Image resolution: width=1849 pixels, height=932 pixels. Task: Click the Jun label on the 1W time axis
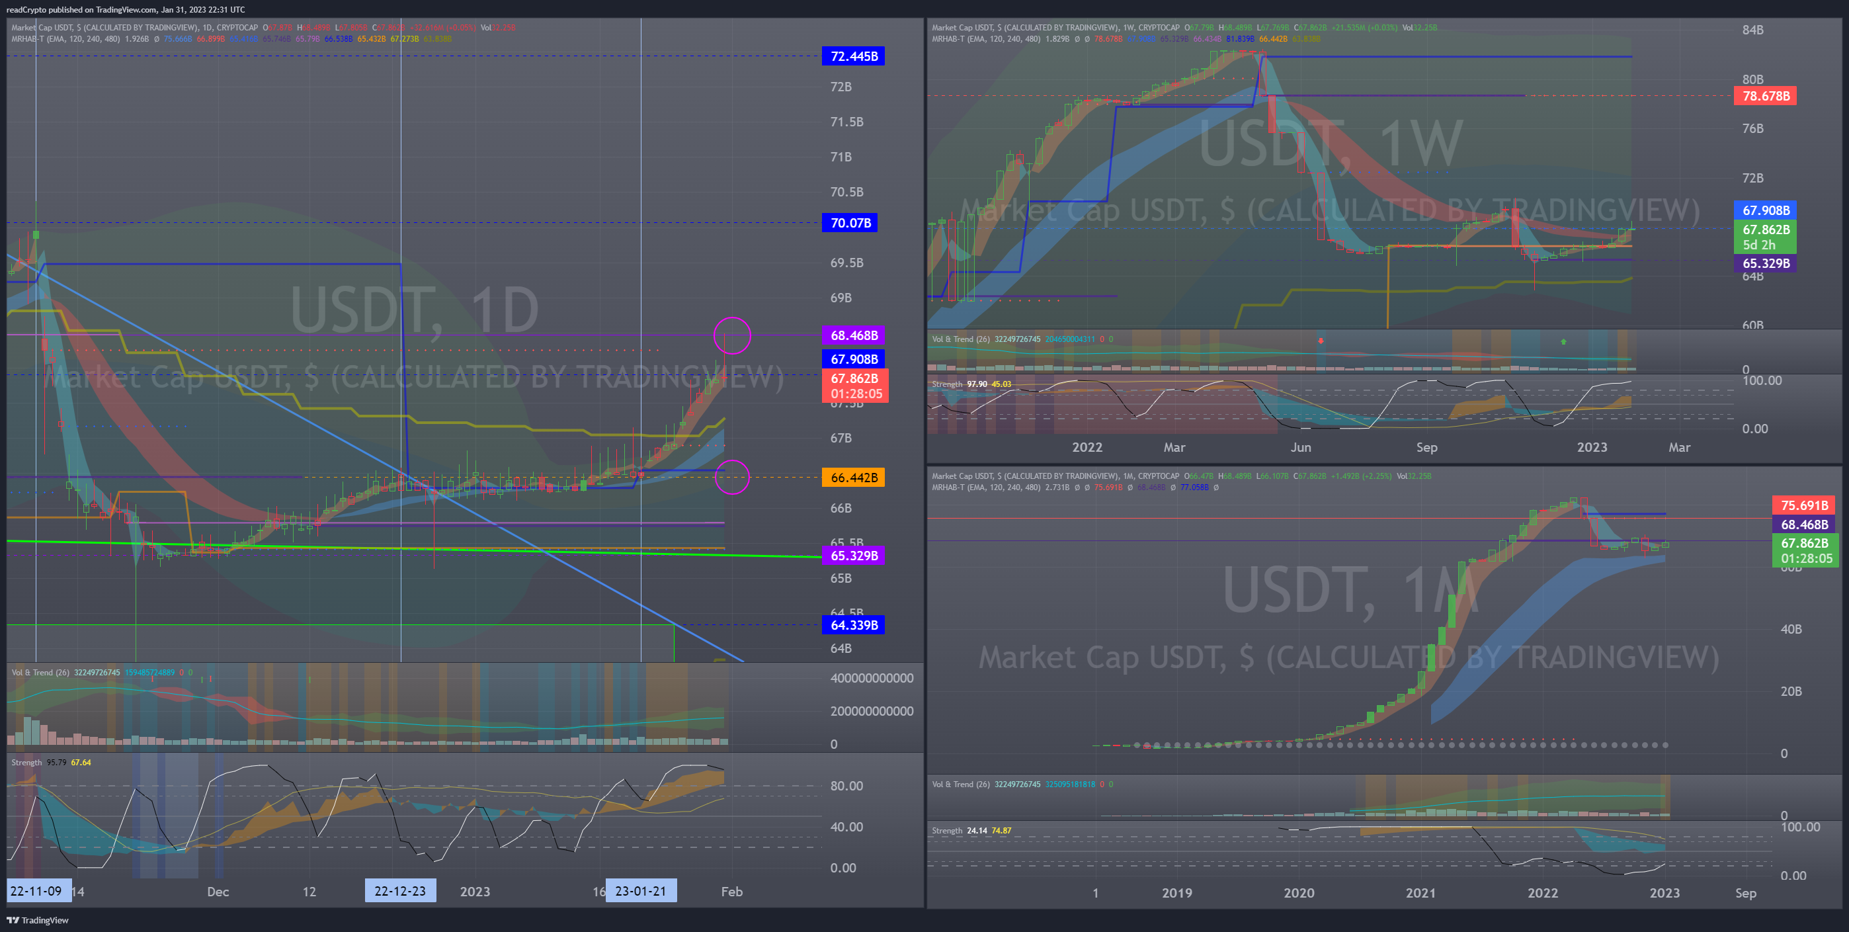click(1301, 447)
